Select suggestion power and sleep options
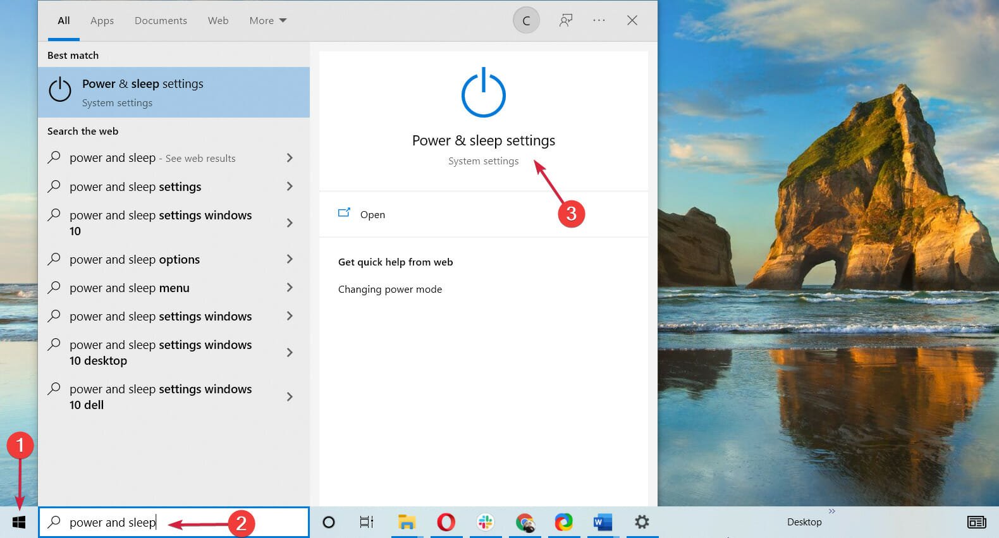 pyautogui.click(x=174, y=259)
